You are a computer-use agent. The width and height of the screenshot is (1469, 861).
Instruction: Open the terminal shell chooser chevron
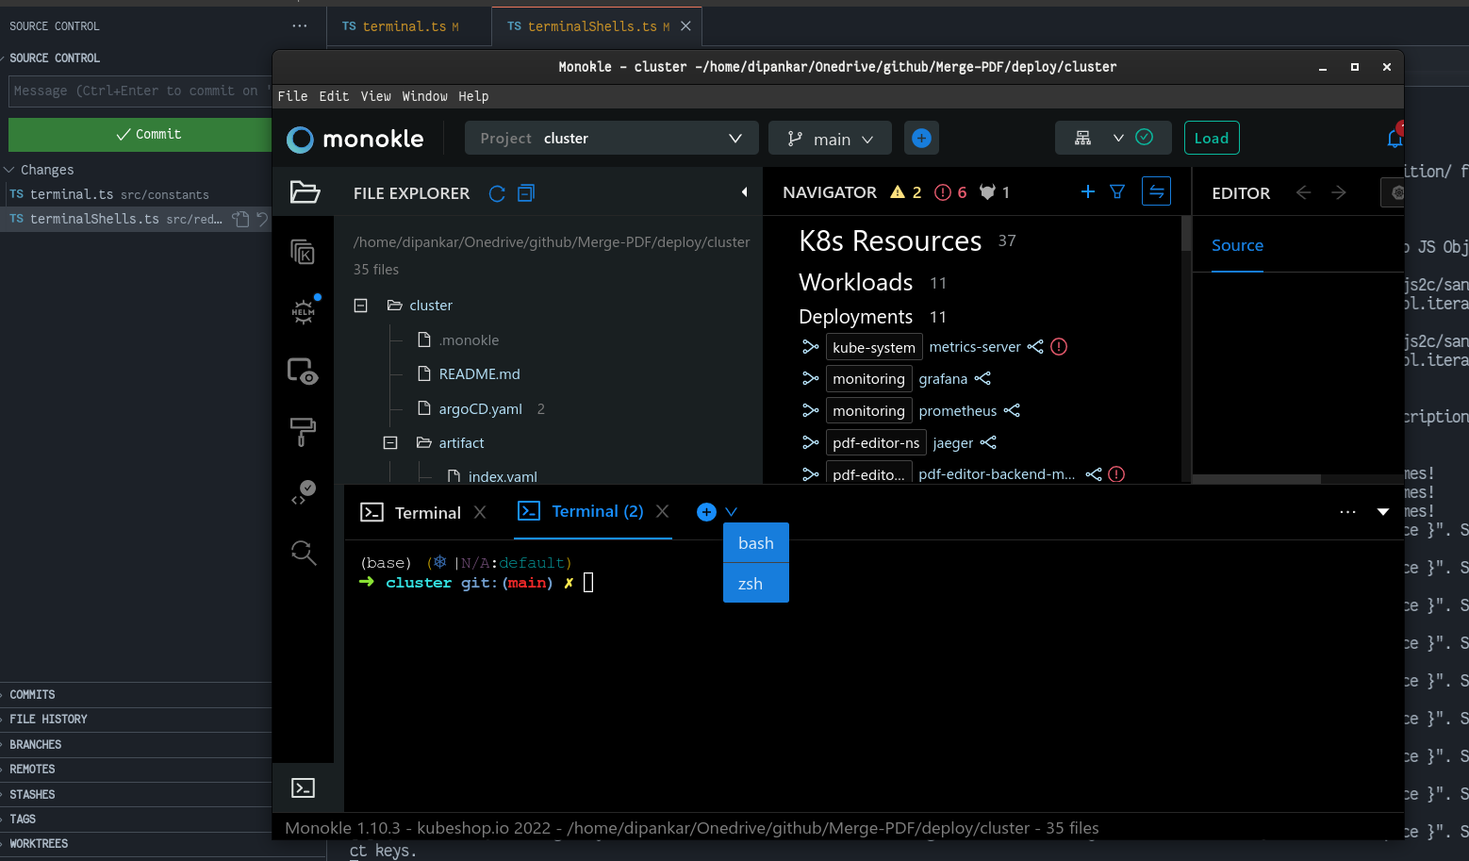pos(731,512)
